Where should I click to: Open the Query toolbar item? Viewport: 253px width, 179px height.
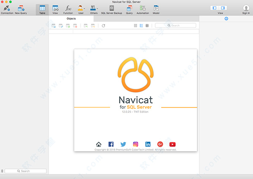click(129, 10)
